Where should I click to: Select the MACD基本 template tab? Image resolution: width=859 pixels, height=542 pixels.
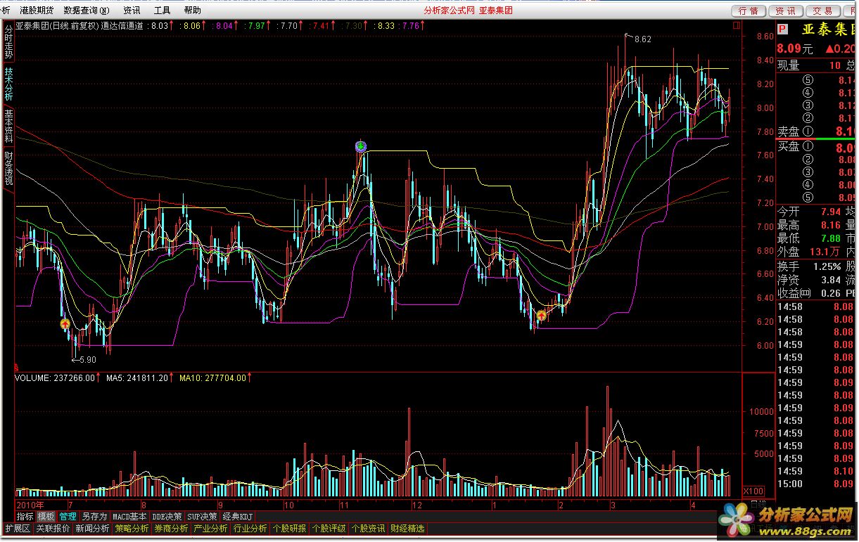(130, 516)
